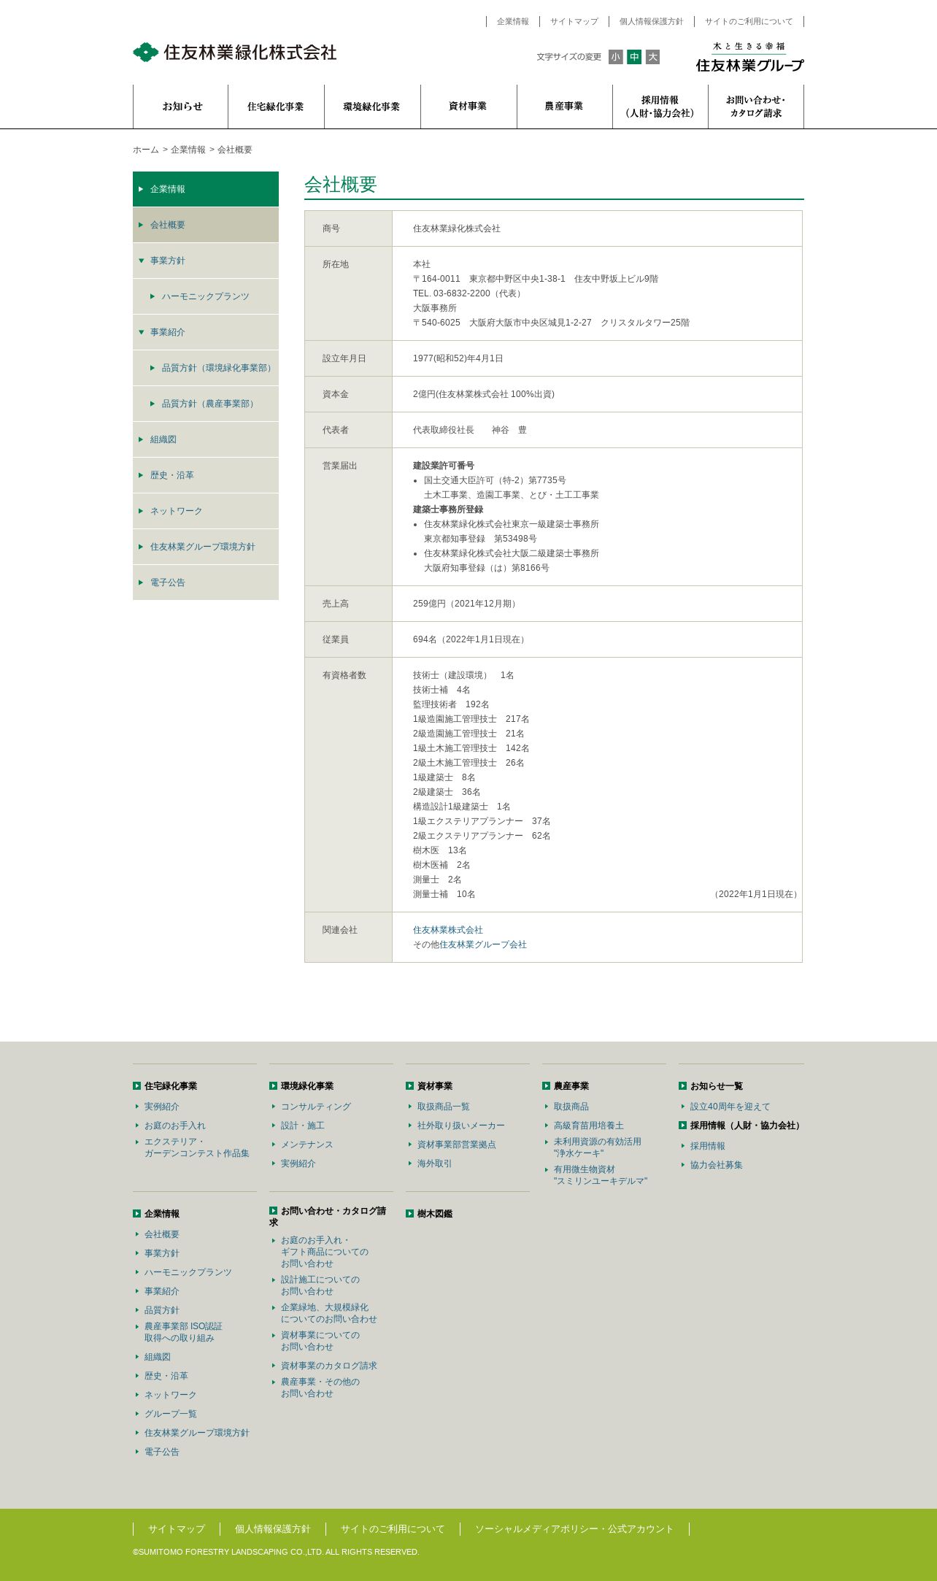The image size is (937, 1581).
Task: Open footer 農産事業部 ISO認証 link
Action: point(184,1332)
